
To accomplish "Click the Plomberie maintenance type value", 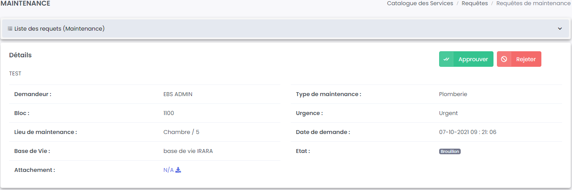I will 453,94.
